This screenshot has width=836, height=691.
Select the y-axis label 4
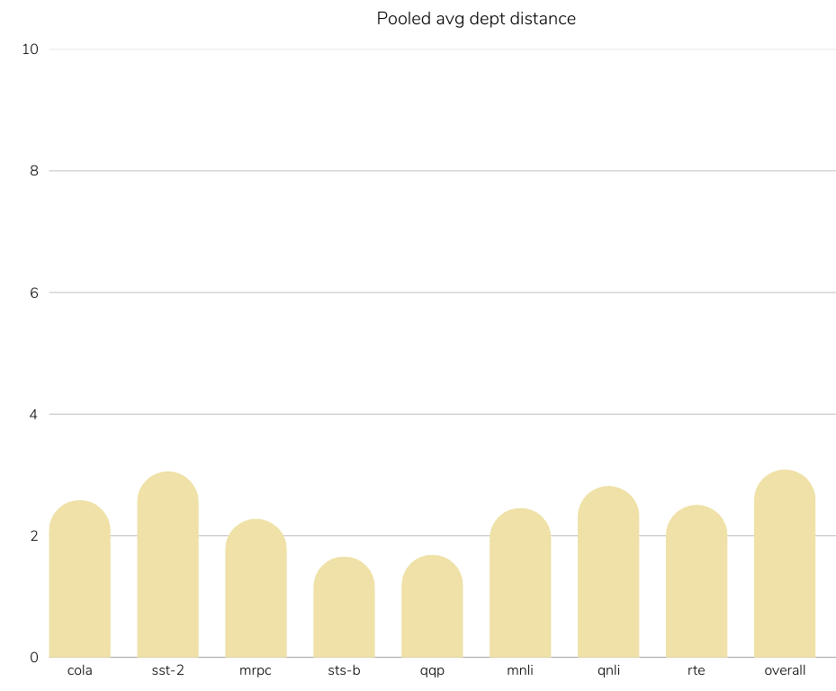(x=34, y=415)
